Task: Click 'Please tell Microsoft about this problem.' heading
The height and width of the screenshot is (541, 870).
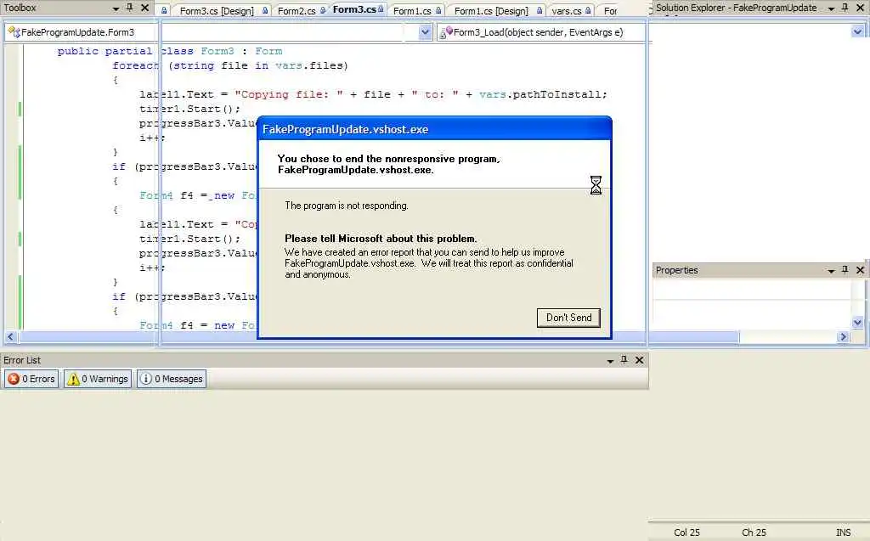Action: click(x=381, y=239)
